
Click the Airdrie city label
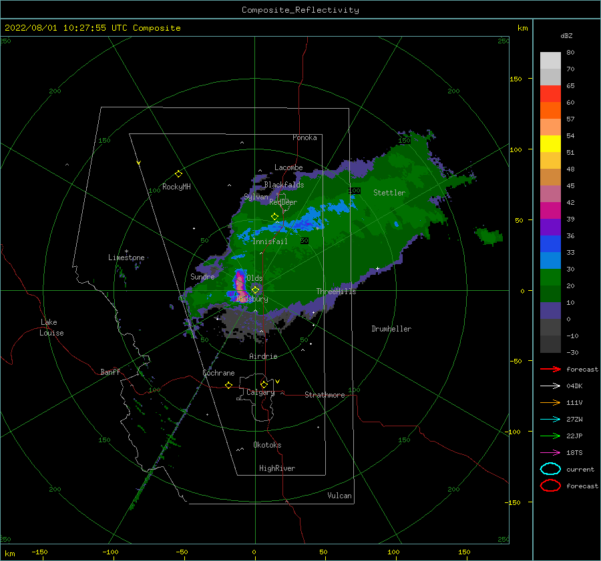click(x=263, y=356)
